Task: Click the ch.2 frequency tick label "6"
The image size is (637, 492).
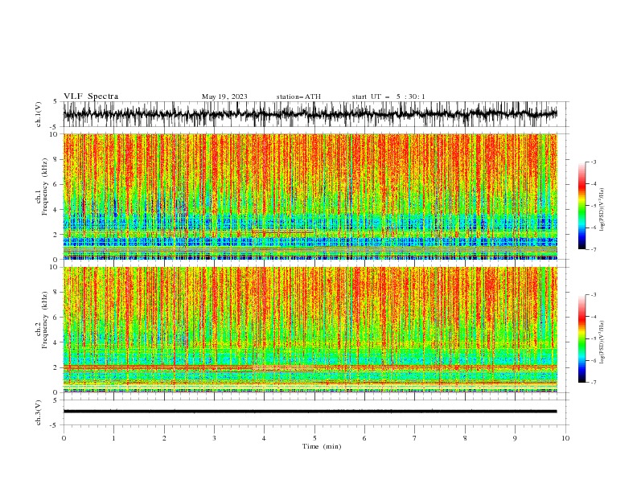Action: tap(56, 318)
